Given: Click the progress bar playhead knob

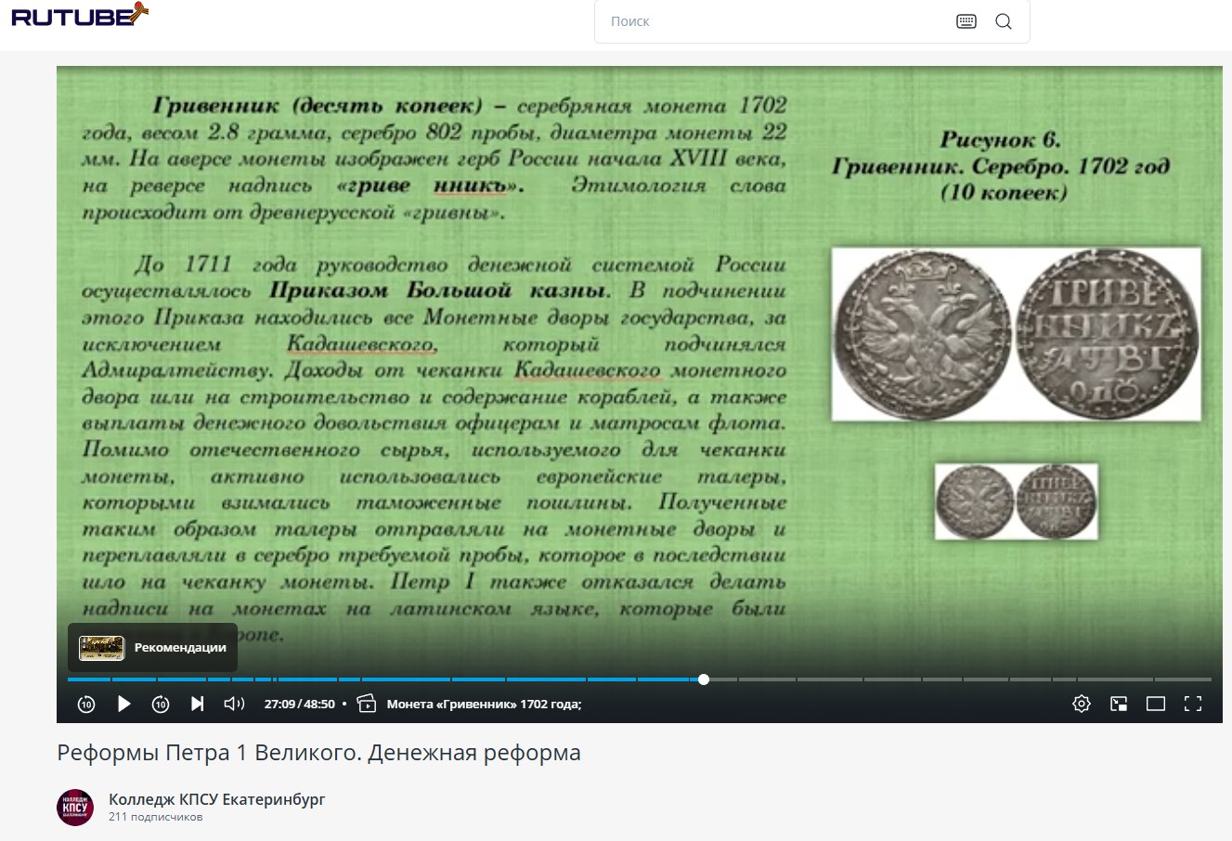Looking at the screenshot, I should pos(704,679).
